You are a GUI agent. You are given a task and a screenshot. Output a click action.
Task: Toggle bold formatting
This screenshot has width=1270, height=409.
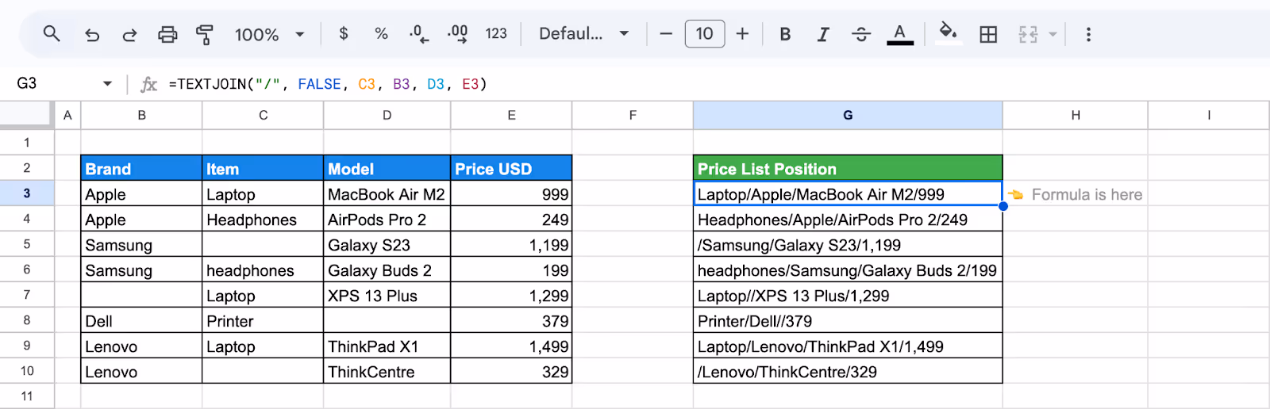[x=785, y=34]
